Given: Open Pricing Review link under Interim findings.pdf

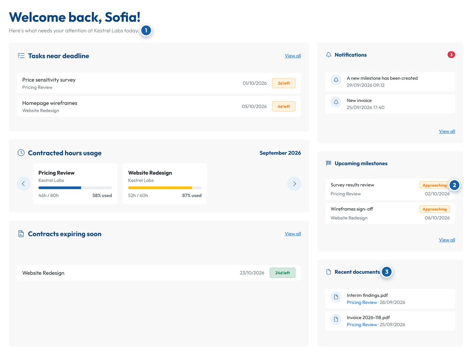Looking at the screenshot, I should (362, 302).
